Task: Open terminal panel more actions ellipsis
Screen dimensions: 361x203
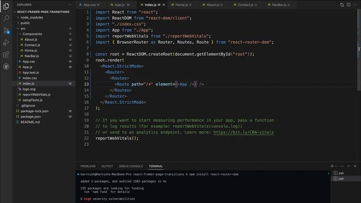Action: click(342, 166)
